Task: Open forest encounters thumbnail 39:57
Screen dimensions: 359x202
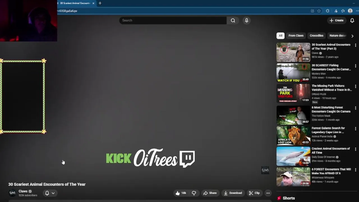Action: point(293,115)
